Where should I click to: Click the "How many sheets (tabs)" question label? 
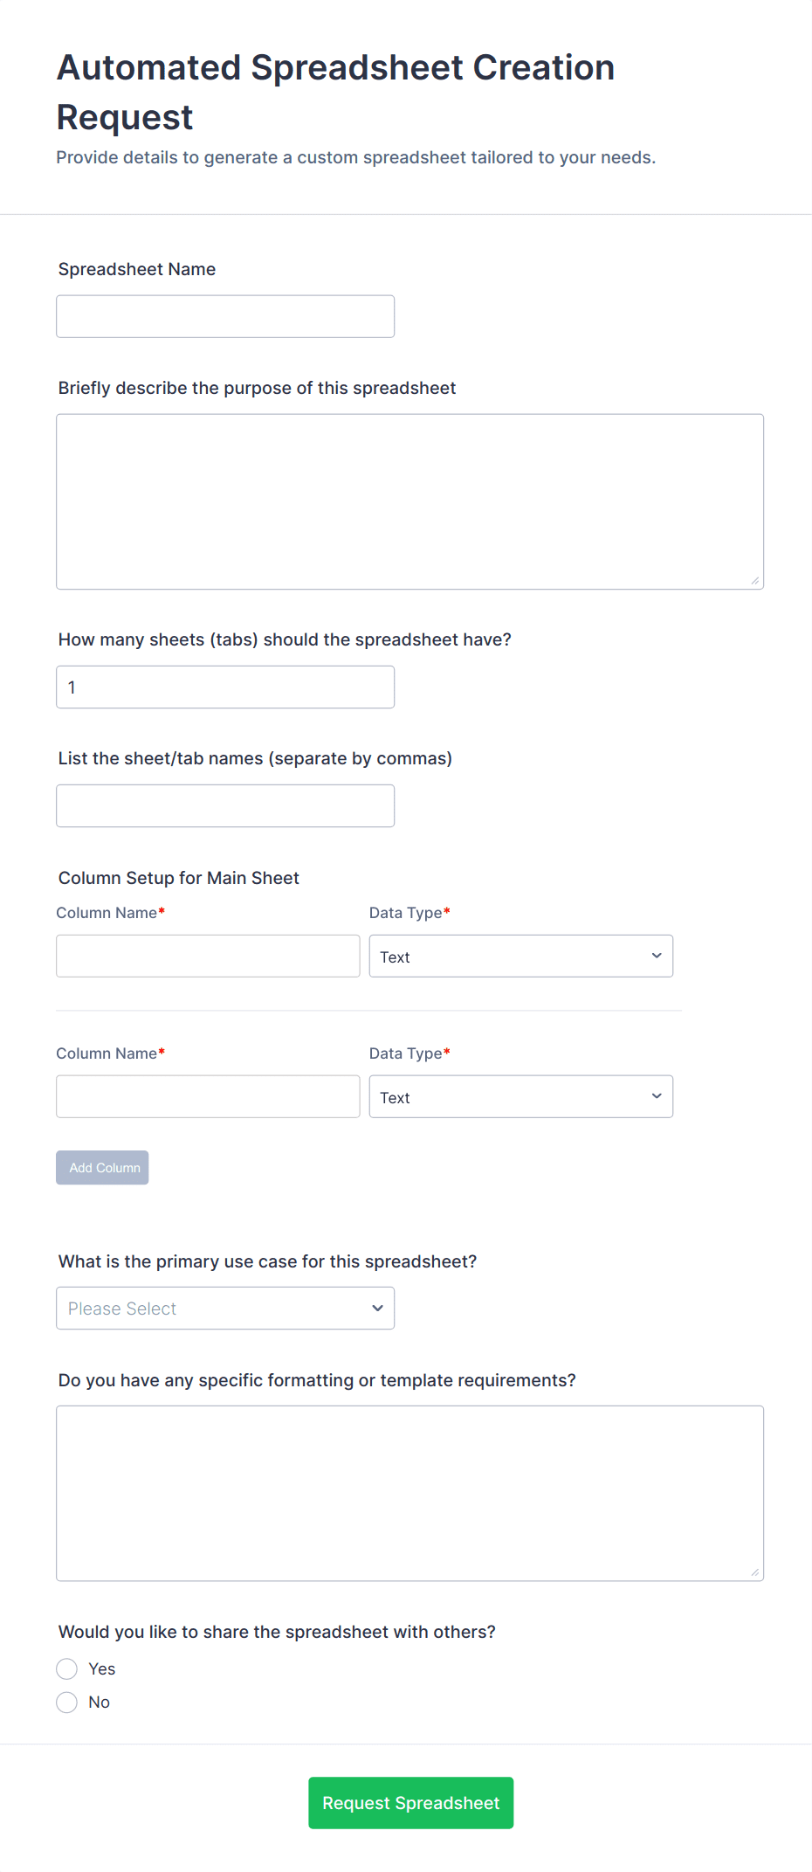(285, 639)
